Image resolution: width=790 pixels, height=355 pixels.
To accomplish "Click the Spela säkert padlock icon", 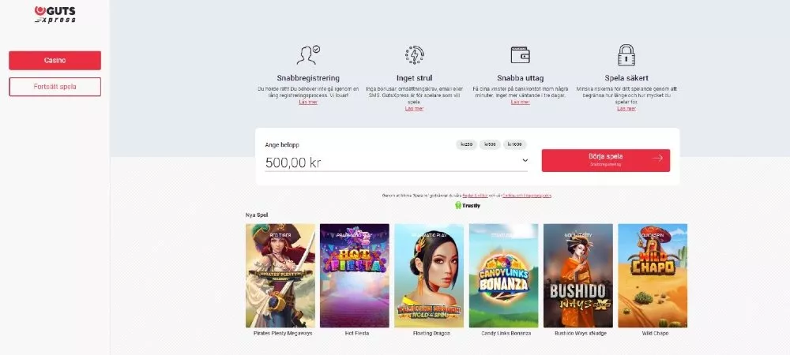I will (x=626, y=54).
